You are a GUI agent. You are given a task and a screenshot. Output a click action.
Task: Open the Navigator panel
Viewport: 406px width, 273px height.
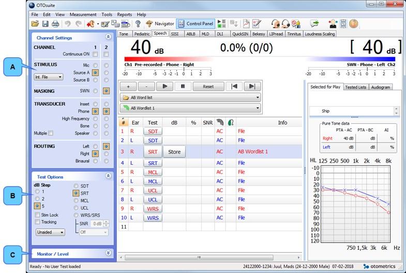(160, 24)
